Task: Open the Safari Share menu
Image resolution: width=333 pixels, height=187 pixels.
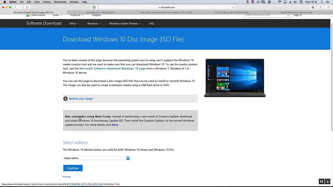Action: click(x=321, y=7)
